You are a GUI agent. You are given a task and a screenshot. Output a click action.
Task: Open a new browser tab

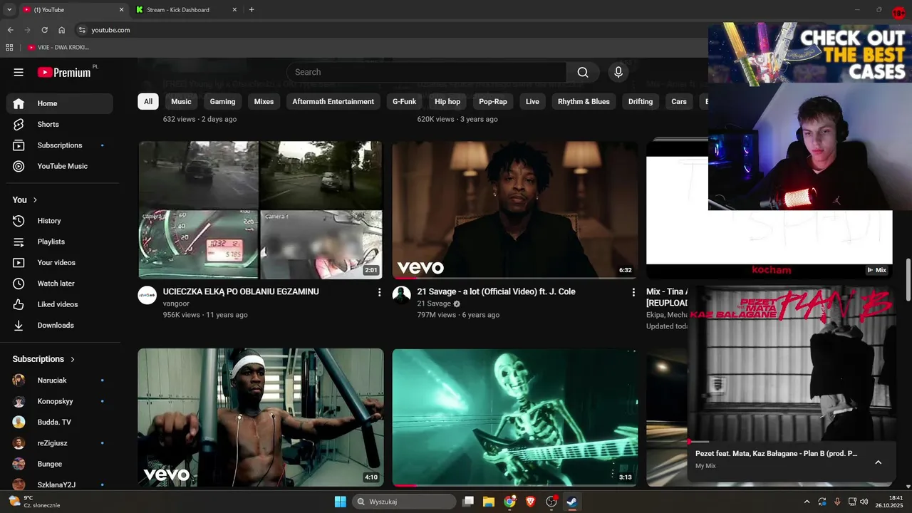(x=252, y=10)
